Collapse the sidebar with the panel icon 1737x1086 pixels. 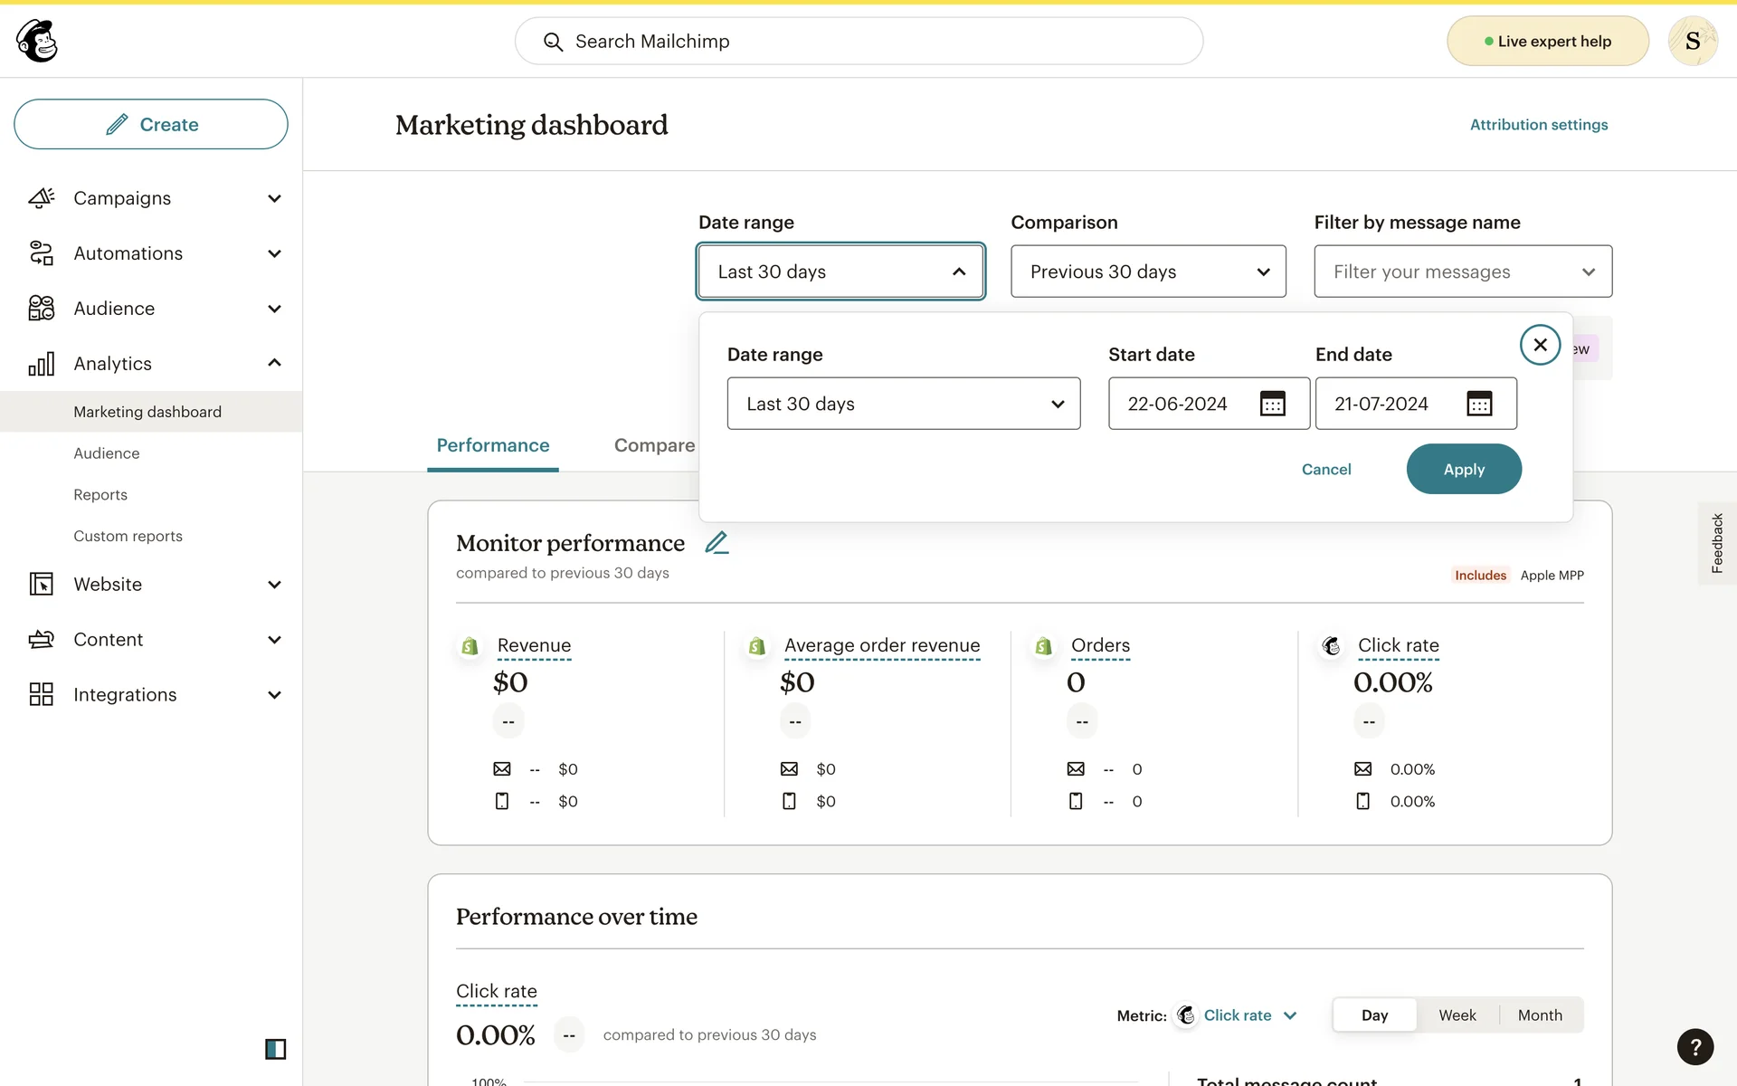(x=275, y=1049)
